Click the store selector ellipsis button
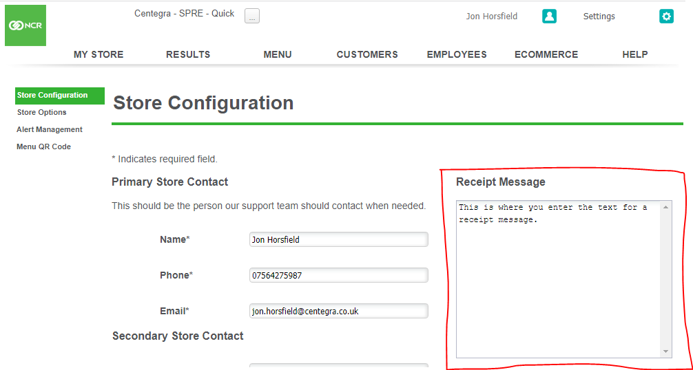The width and height of the screenshot is (693, 370). (x=252, y=17)
